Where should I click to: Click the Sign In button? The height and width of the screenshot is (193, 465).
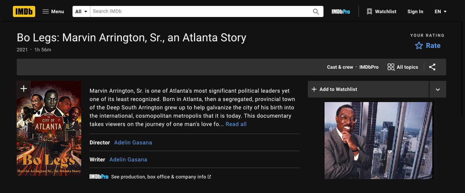tap(415, 12)
